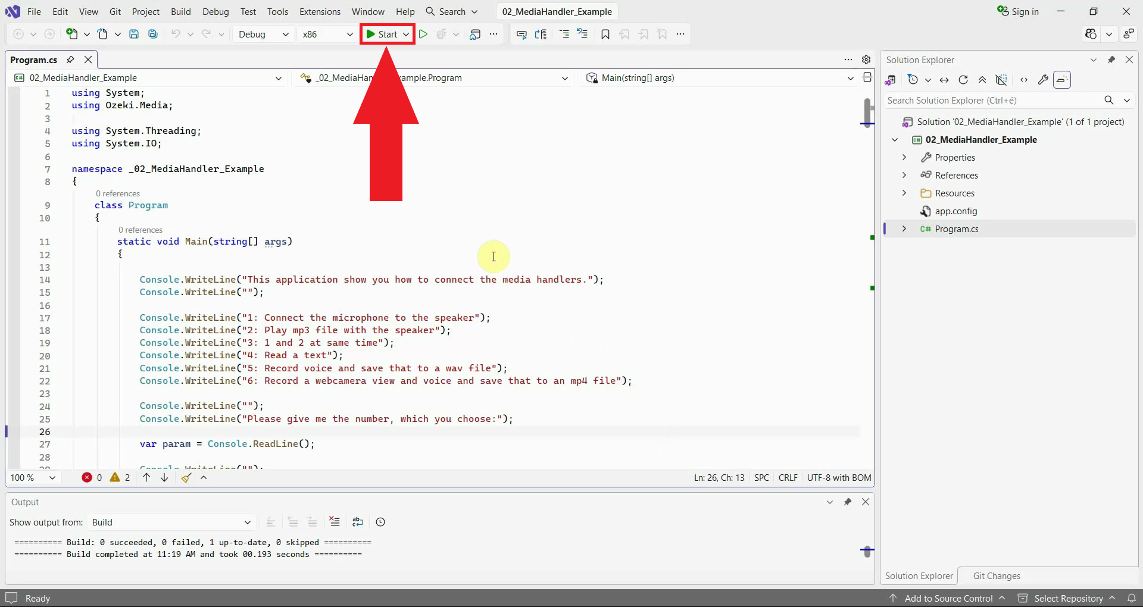The height and width of the screenshot is (607, 1143).
Task: Click View Code icon in Solution Explorer
Action: click(1024, 80)
